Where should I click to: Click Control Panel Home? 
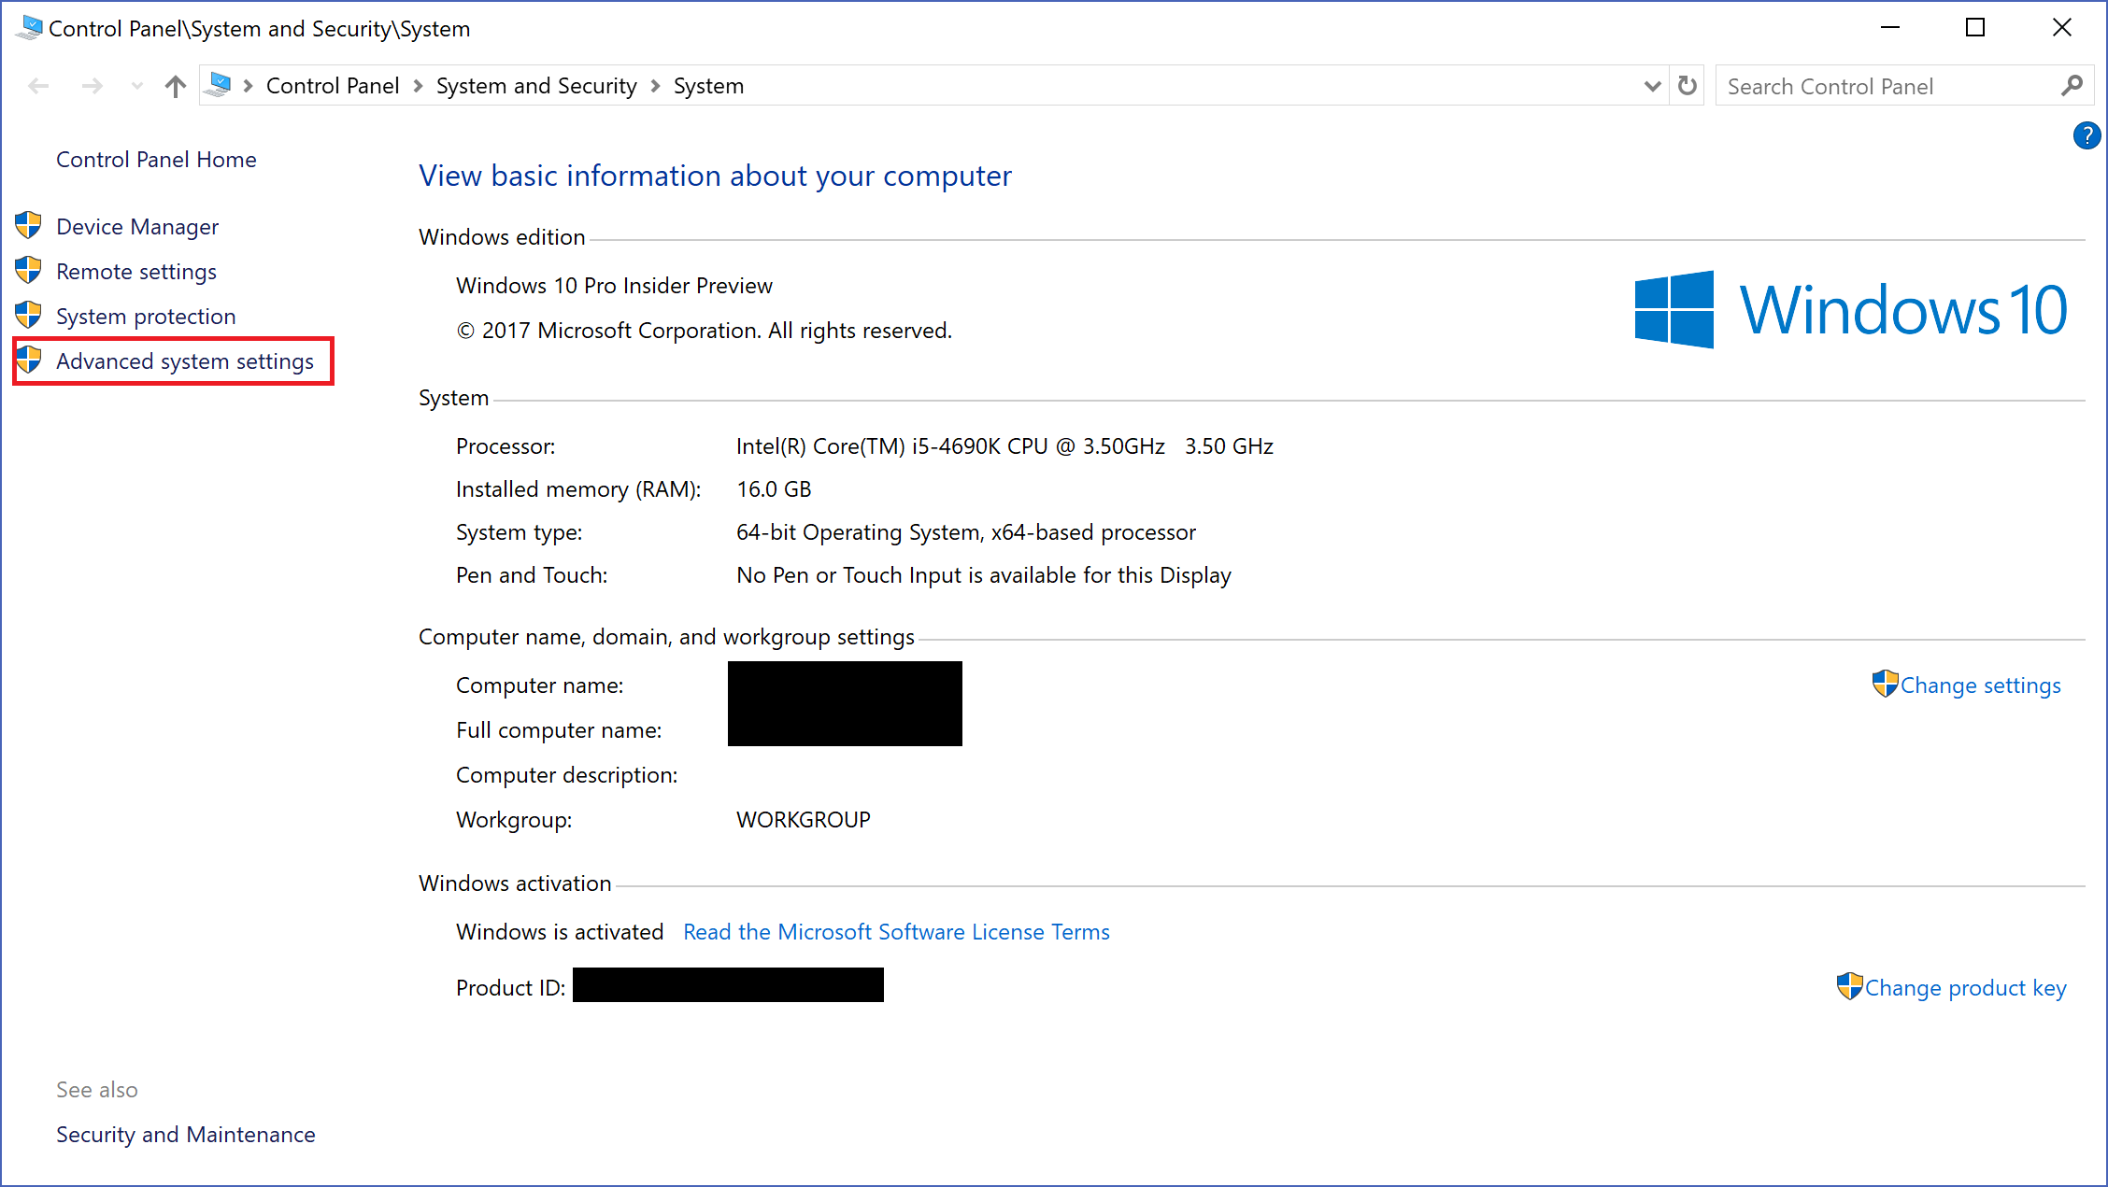point(156,159)
